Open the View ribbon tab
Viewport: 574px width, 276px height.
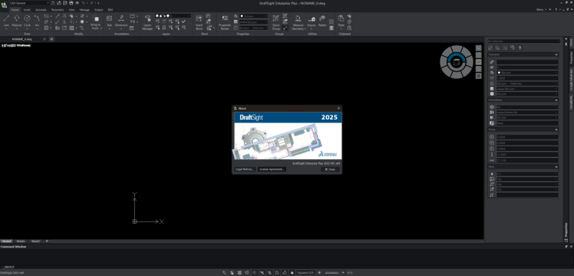[72, 10]
